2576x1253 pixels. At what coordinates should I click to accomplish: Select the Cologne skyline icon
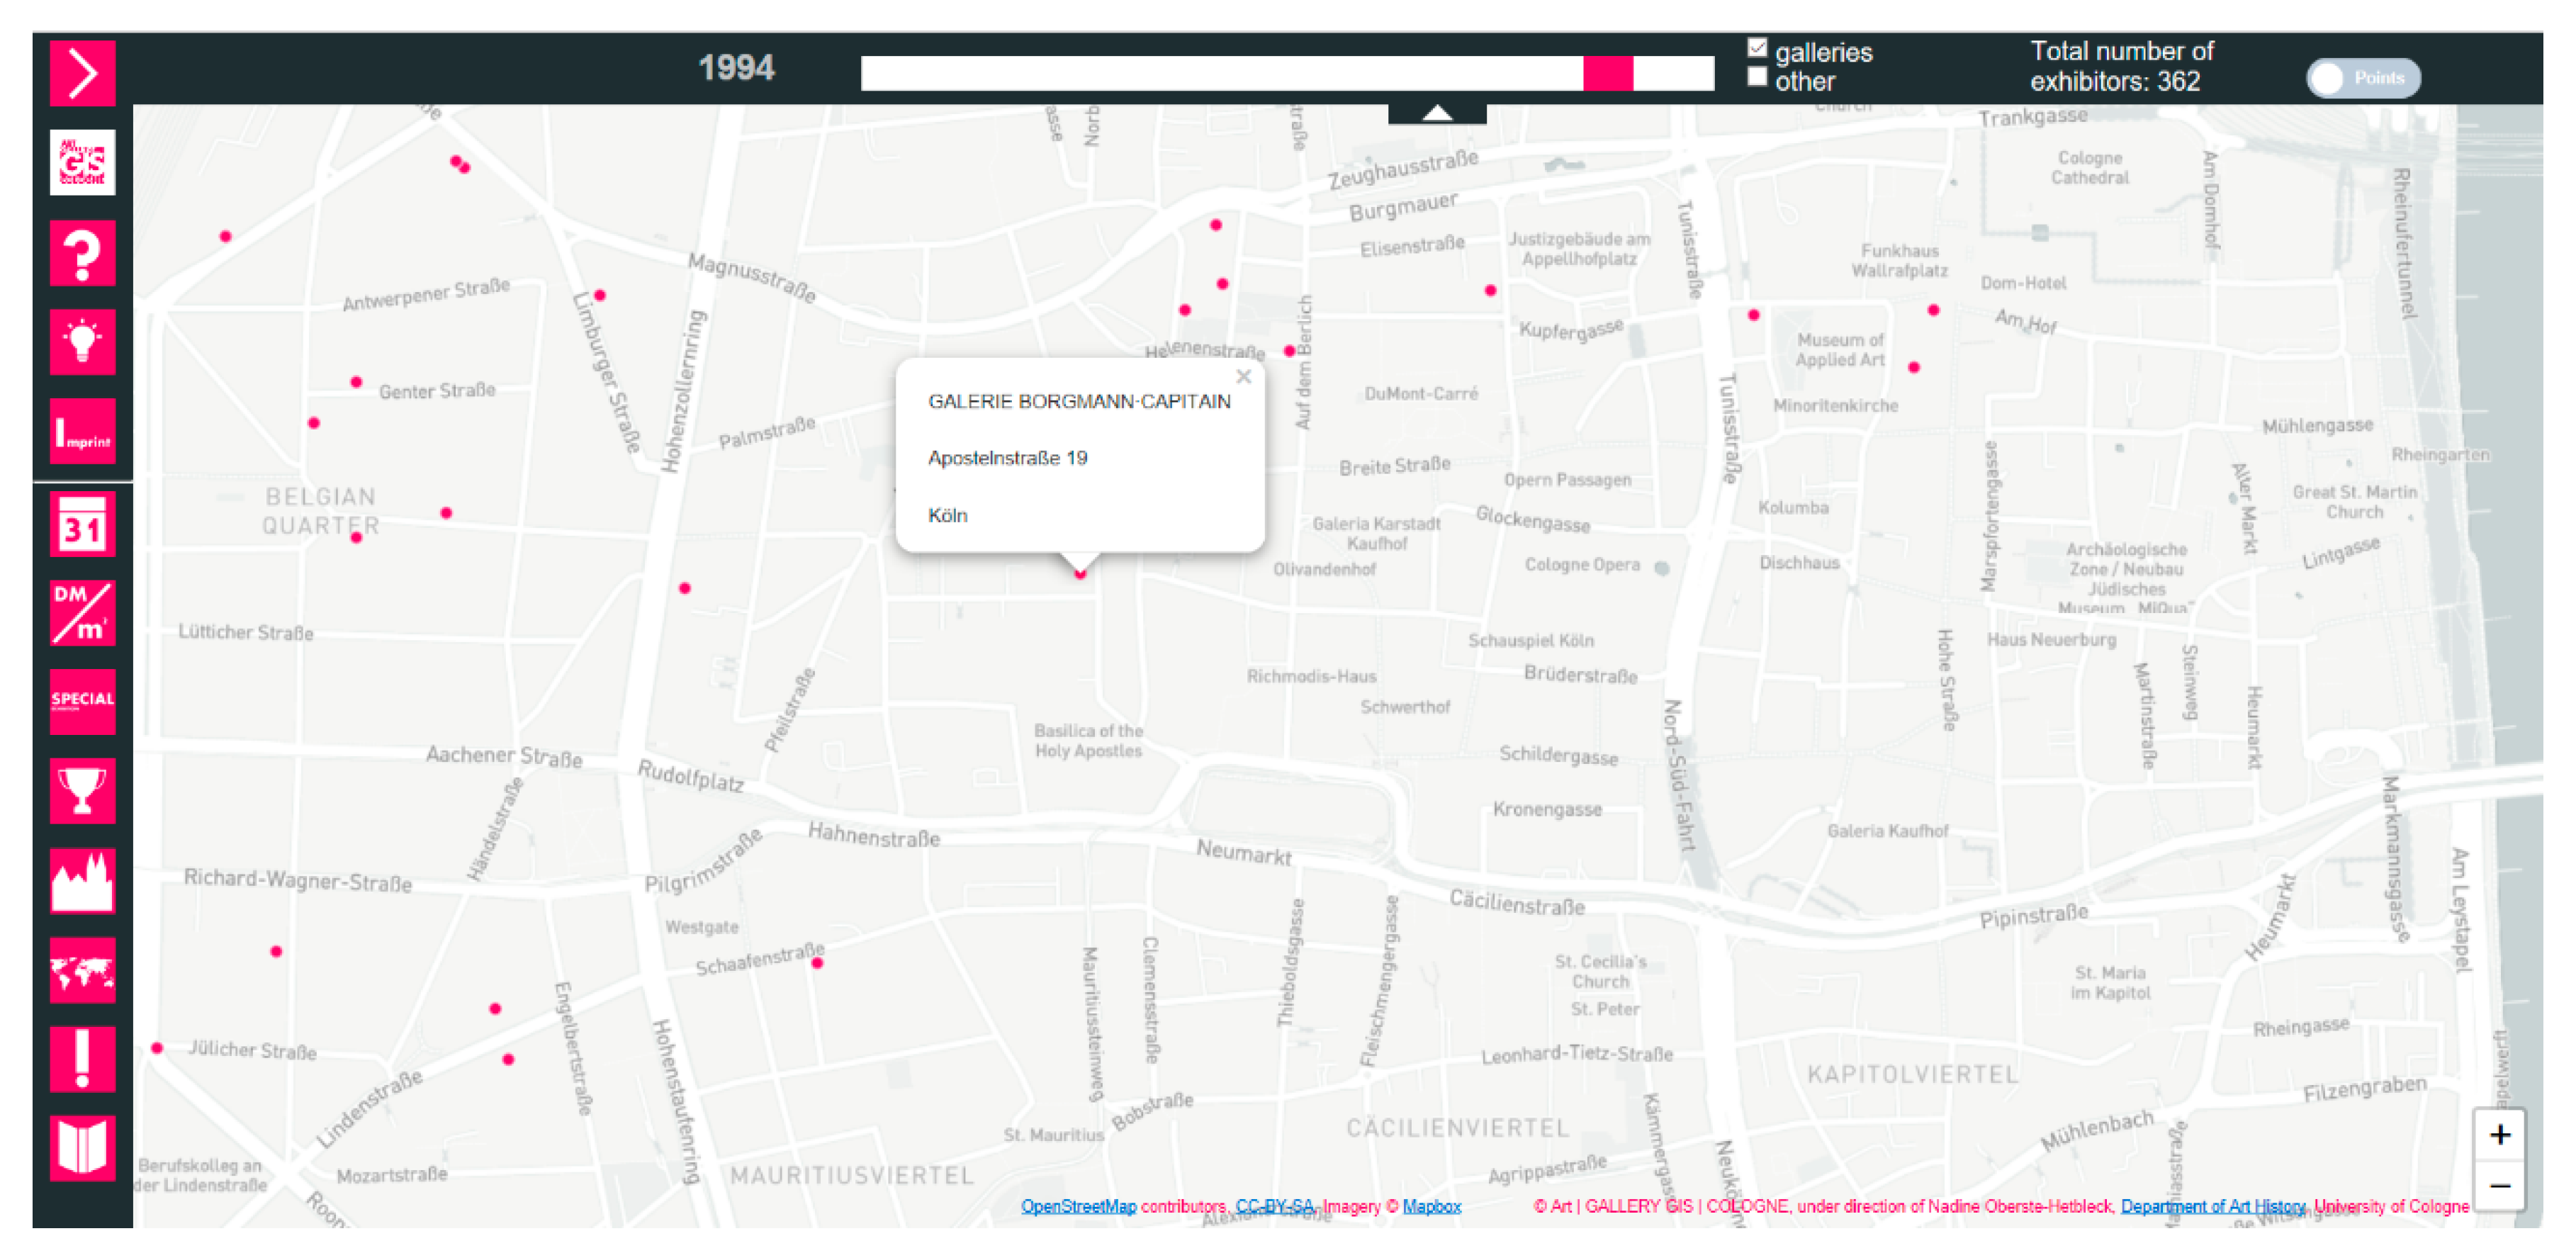point(82,881)
